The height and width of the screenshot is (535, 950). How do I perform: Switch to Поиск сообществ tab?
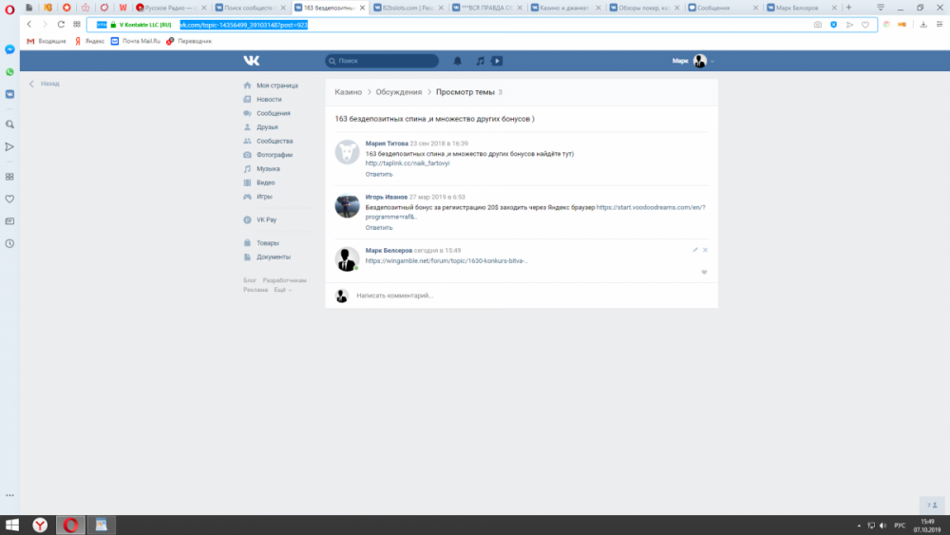coord(250,8)
